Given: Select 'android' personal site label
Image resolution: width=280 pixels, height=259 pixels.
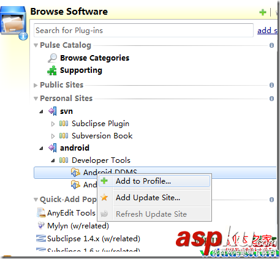Looking at the screenshot, I should pyautogui.click(x=75, y=148).
